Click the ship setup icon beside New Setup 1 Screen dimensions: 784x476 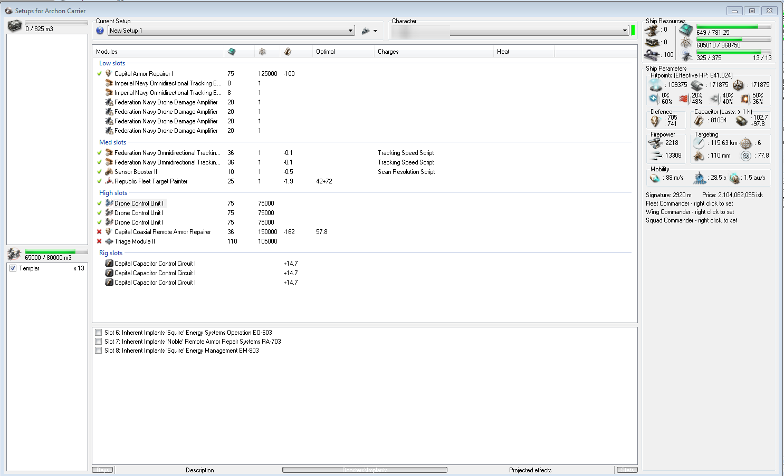pos(365,31)
